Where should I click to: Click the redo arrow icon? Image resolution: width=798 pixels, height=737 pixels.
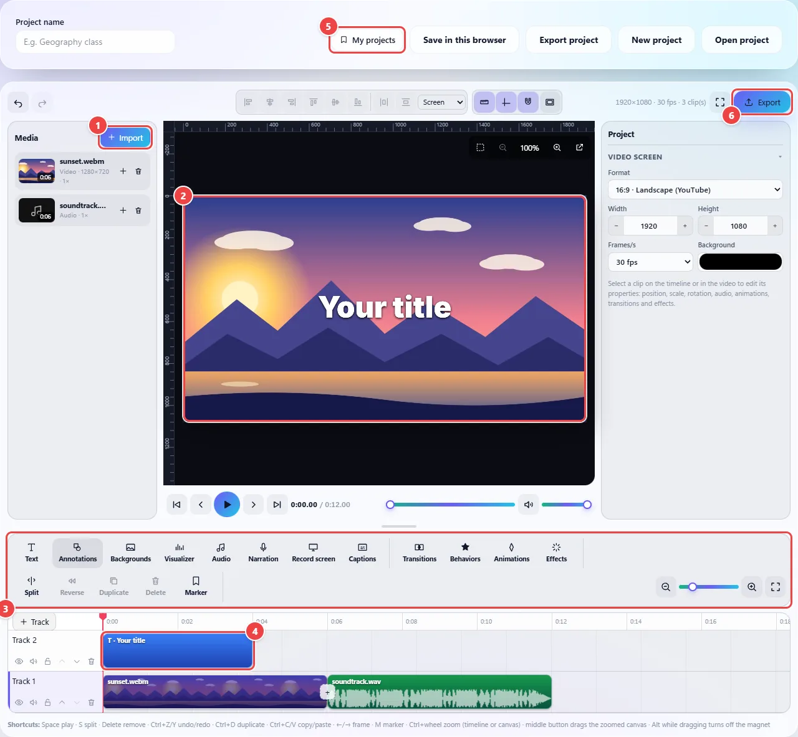click(x=42, y=103)
